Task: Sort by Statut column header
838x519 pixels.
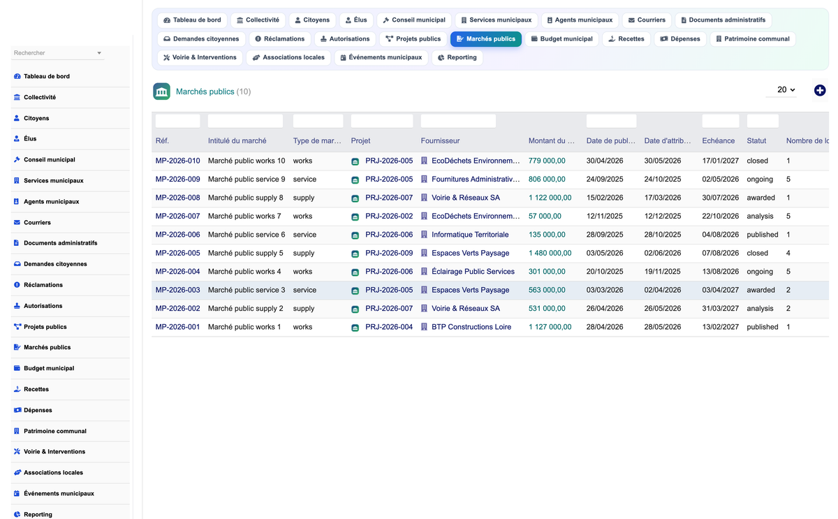Action: pos(756,140)
